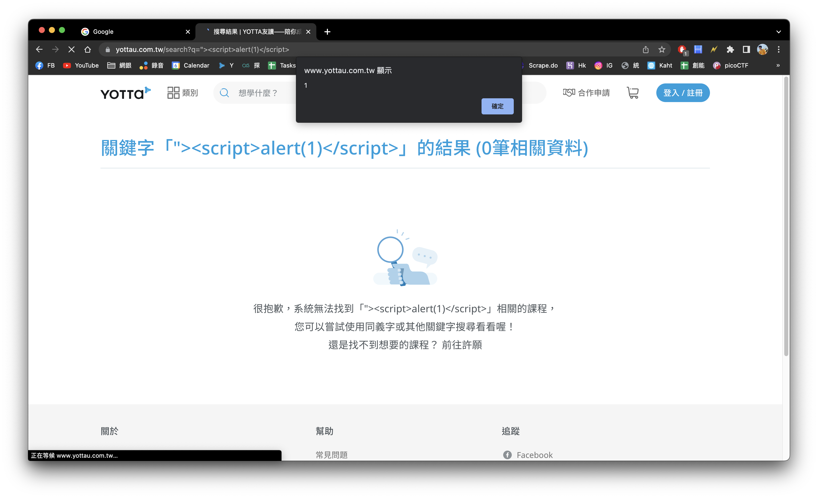818x498 pixels.
Task: Open the Extensions puzzle piece menu
Action: [x=730, y=49]
